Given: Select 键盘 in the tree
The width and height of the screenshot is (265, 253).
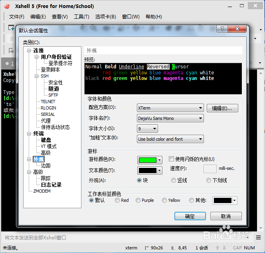Looking at the screenshot, I should click(x=46, y=140).
